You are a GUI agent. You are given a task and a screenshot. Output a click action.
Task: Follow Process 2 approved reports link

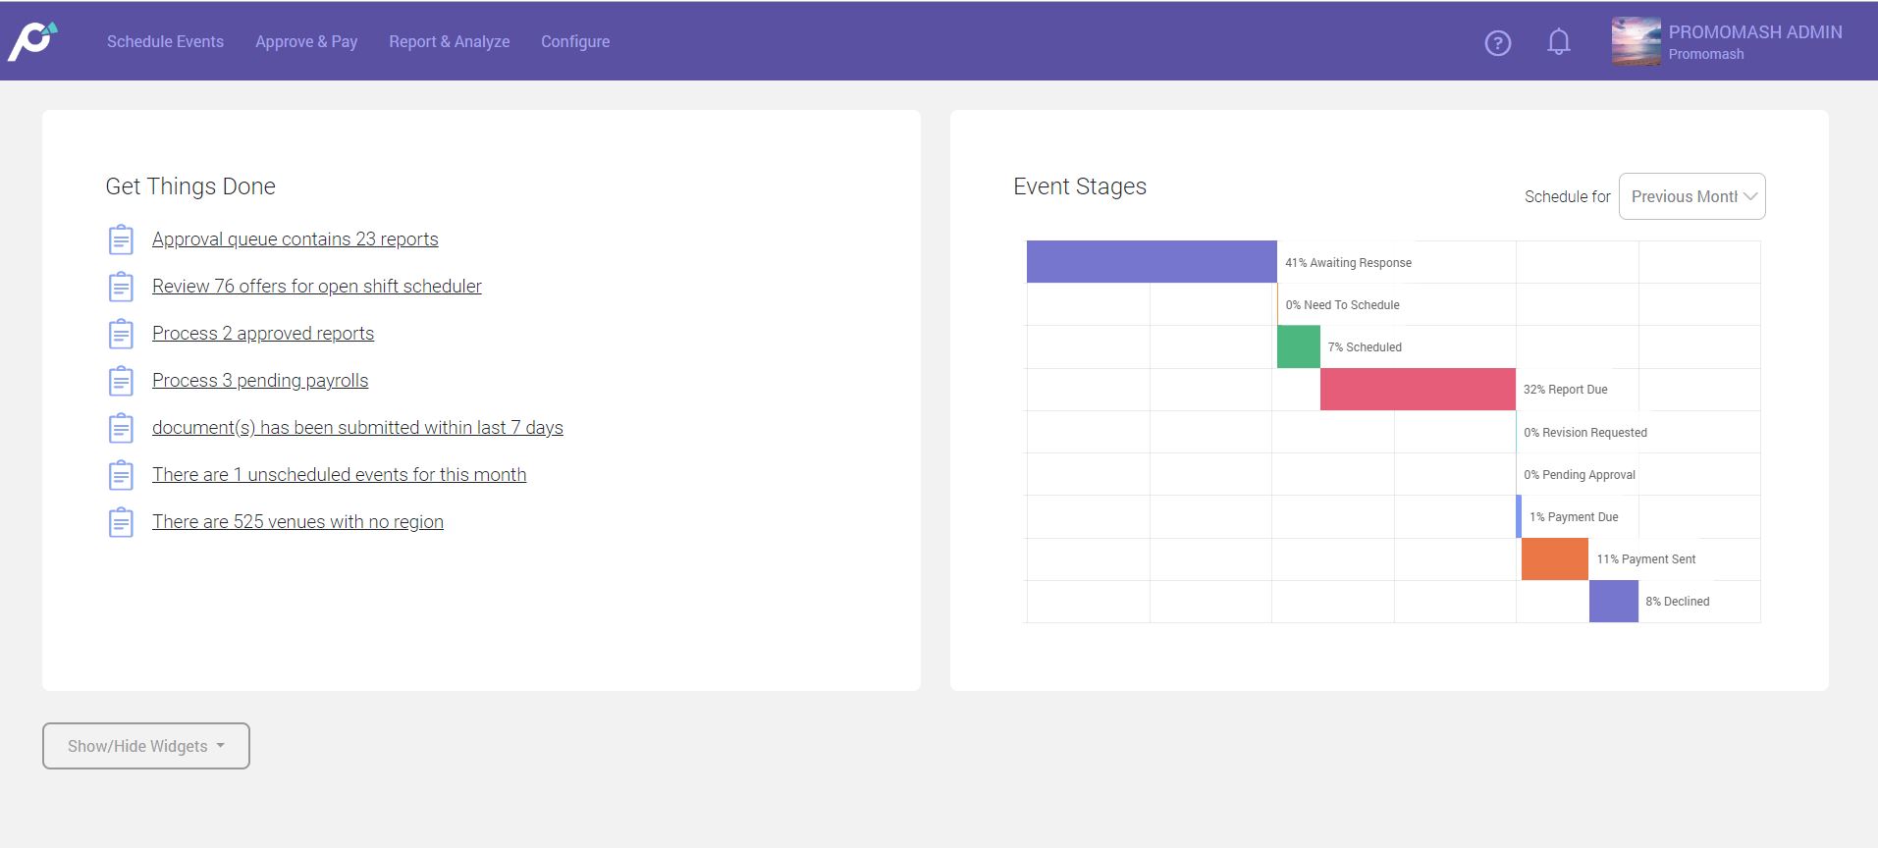pos(263,334)
